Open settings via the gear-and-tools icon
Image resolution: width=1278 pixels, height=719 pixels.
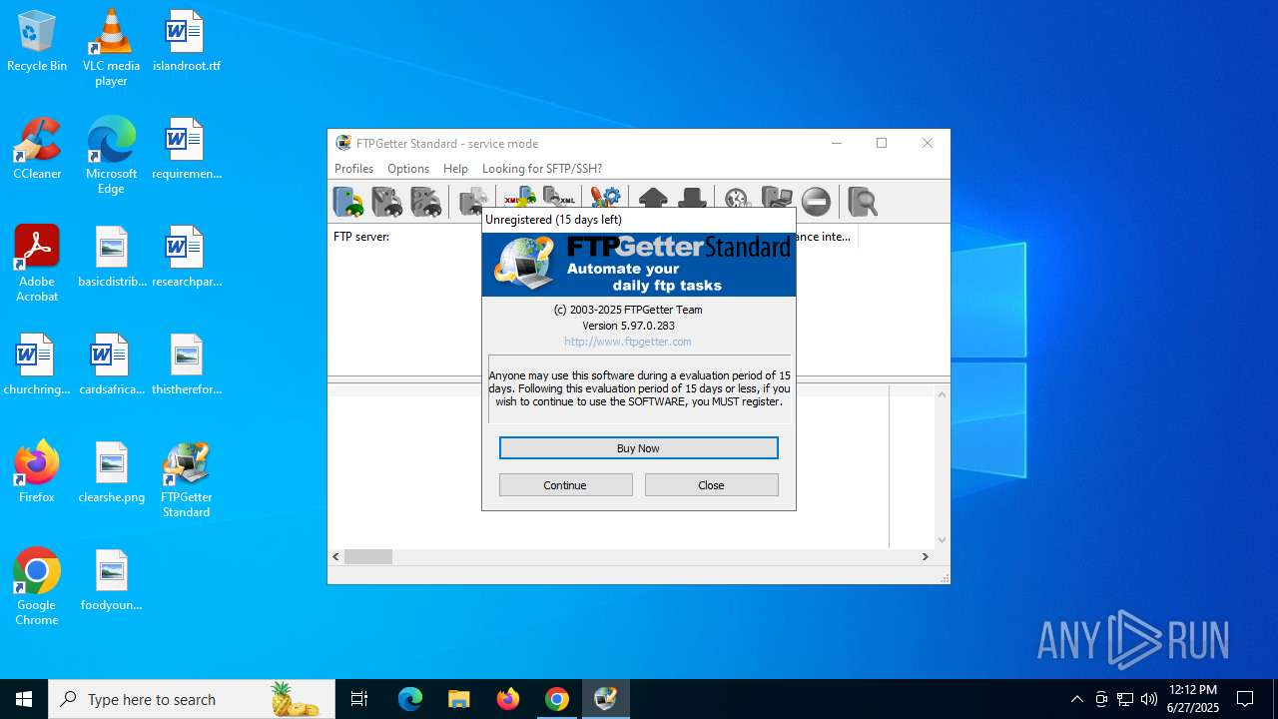coord(605,196)
